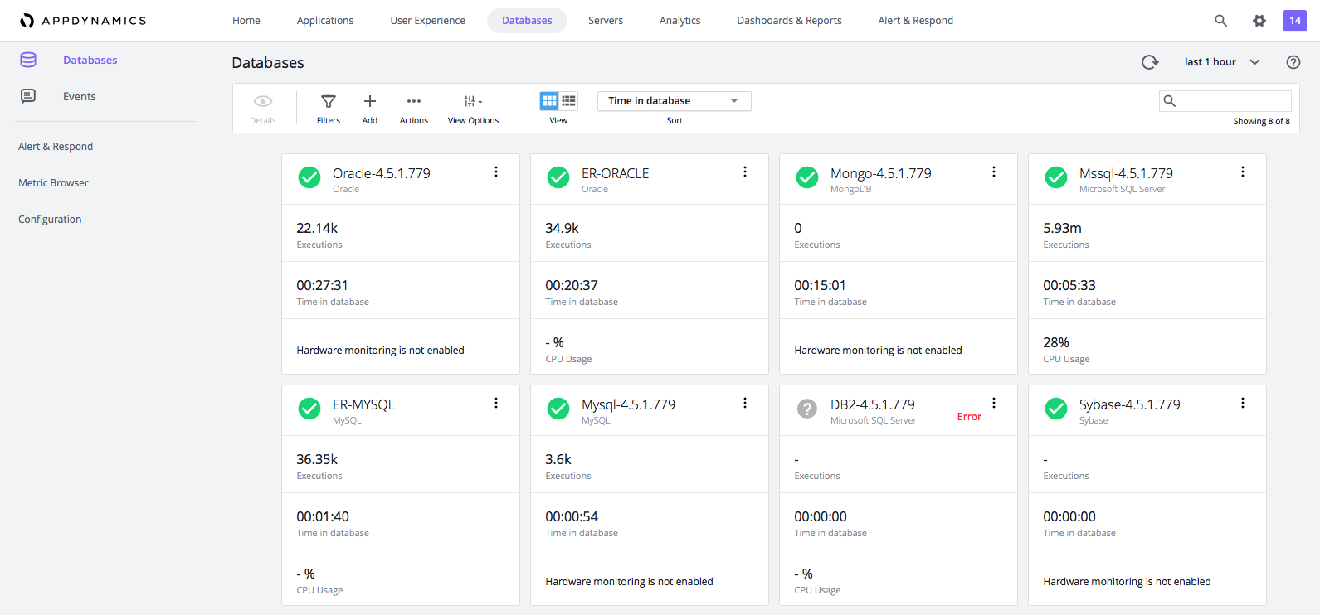Click Mssql-4.5.1.779 green health status icon
Screen dimensions: 1320x615
click(1056, 177)
